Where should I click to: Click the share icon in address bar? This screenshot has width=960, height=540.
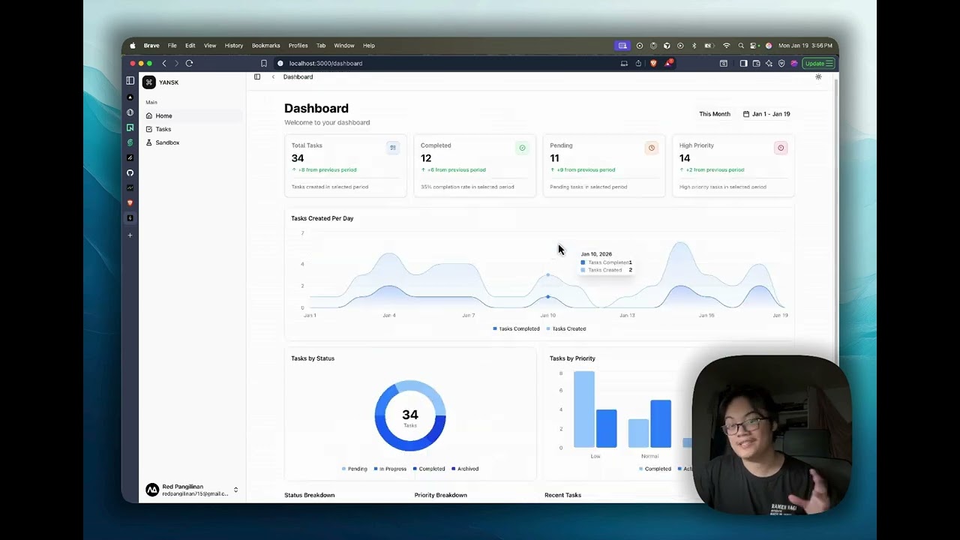[x=638, y=64]
